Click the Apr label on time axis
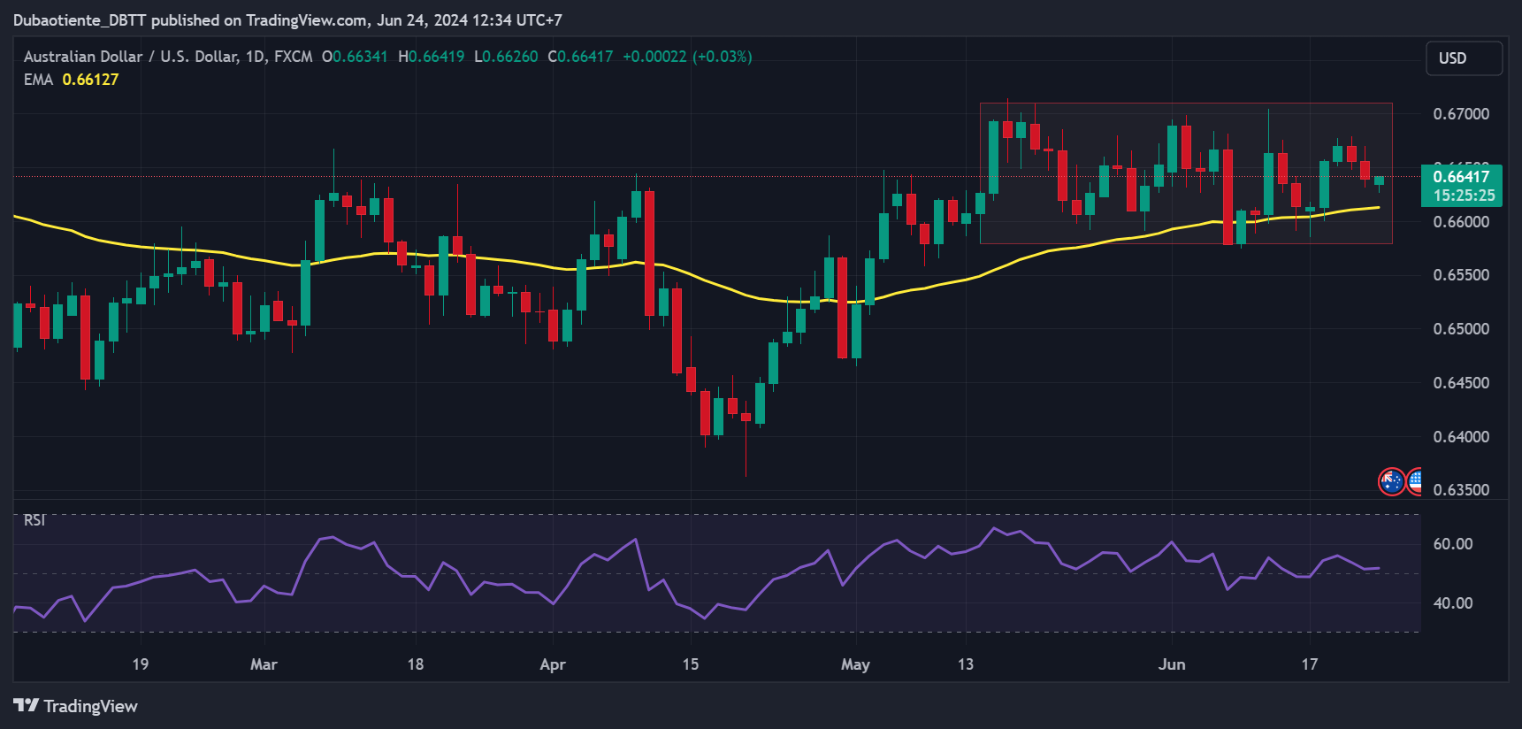The height and width of the screenshot is (729, 1522). [553, 664]
